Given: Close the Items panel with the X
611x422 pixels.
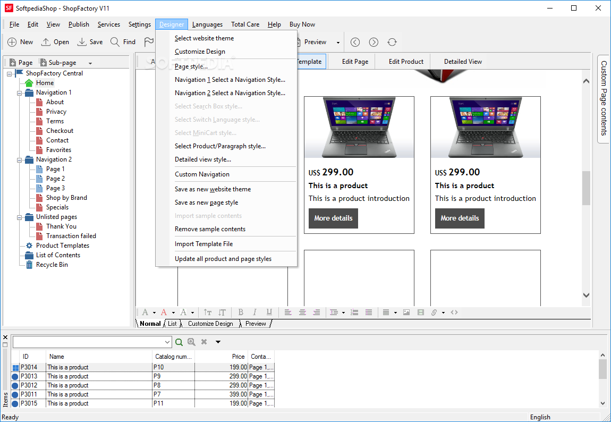Looking at the screenshot, I should pyautogui.click(x=5, y=337).
